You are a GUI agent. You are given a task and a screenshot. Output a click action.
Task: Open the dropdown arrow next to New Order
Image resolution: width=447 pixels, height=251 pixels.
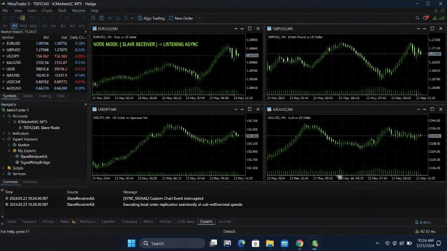(x=199, y=18)
